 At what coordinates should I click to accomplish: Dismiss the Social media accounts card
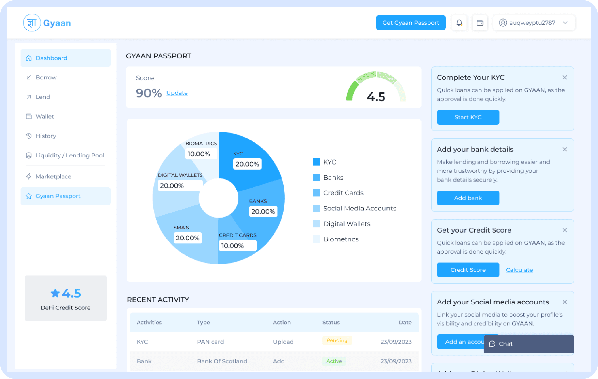[565, 302]
